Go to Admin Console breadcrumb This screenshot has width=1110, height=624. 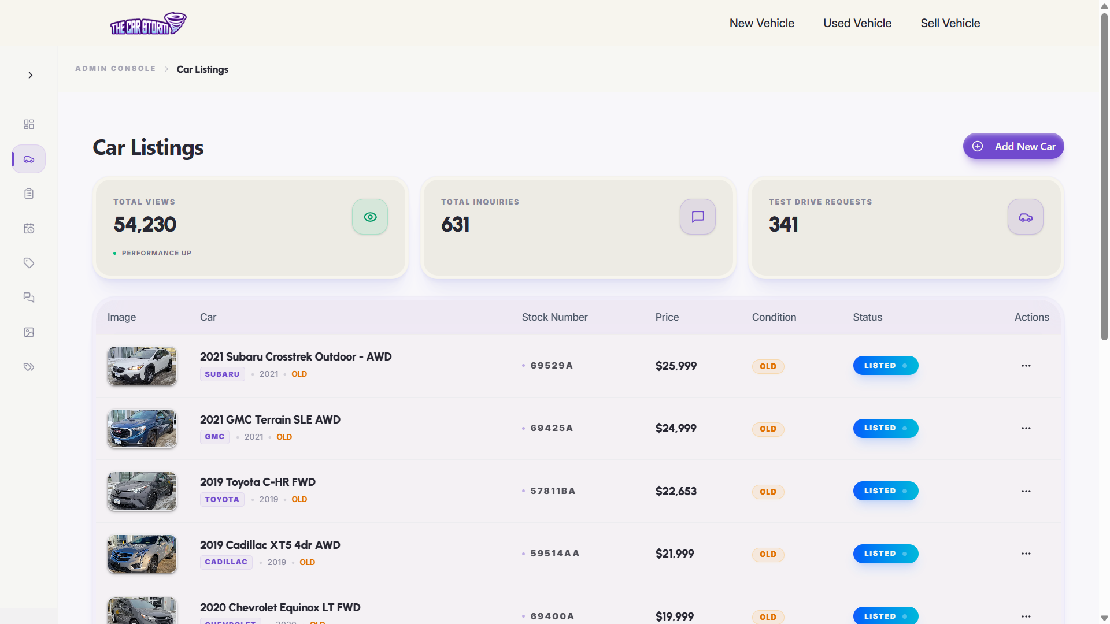[x=115, y=69]
